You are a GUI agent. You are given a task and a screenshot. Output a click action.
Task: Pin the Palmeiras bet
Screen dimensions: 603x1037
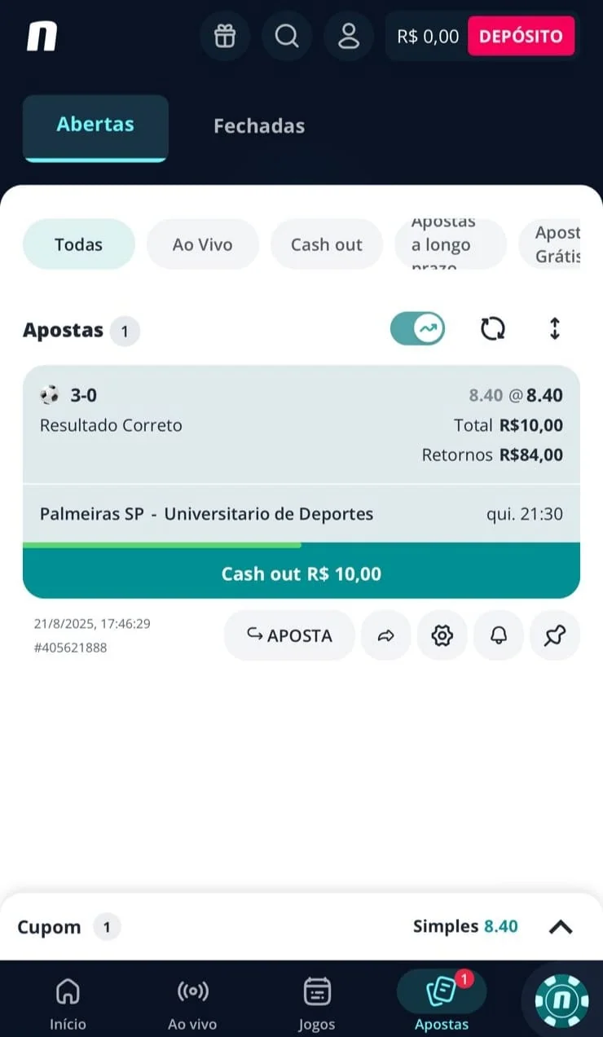[x=555, y=635]
